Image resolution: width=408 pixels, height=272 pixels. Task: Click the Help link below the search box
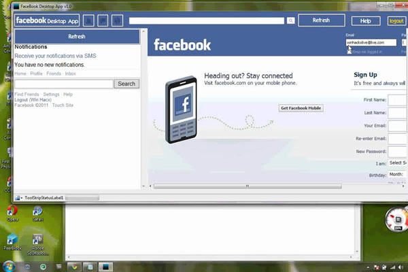click(68, 95)
